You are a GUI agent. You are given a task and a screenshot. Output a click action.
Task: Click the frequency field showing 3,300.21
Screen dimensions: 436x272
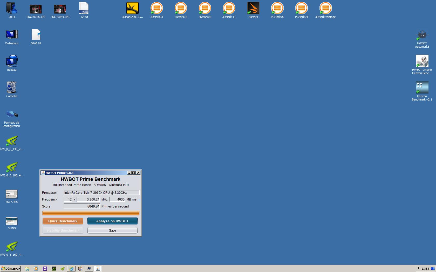tap(88, 199)
